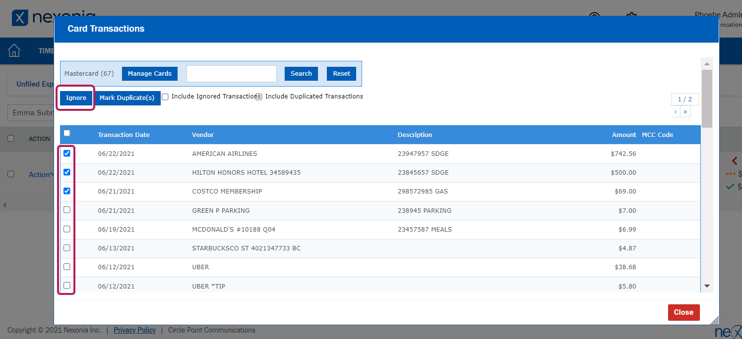
Task: Open the Privacy Policy link
Action: point(134,330)
